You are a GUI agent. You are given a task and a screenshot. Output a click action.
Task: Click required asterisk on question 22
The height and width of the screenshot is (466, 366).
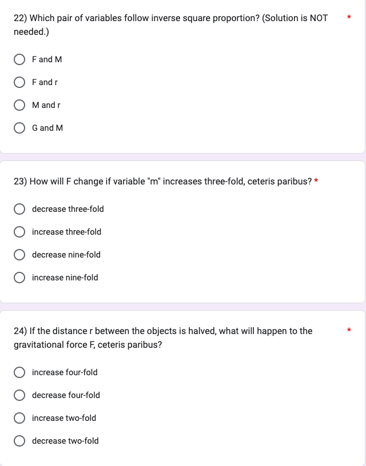[x=348, y=18]
